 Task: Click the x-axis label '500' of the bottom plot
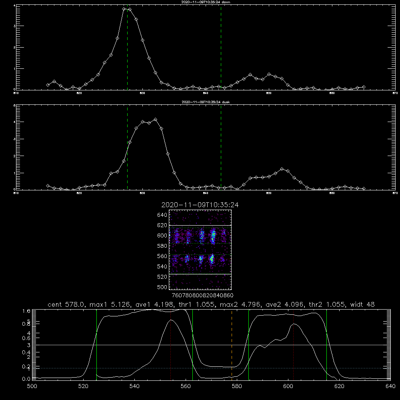click(32, 386)
